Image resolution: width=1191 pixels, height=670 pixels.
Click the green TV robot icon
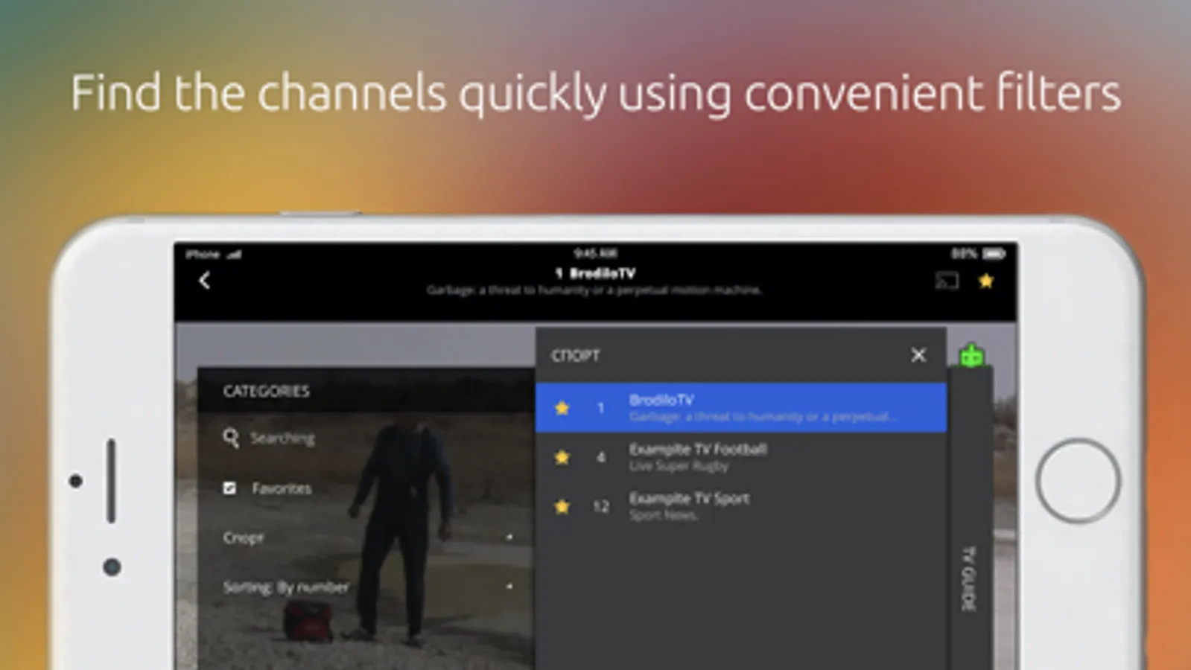[x=971, y=356]
